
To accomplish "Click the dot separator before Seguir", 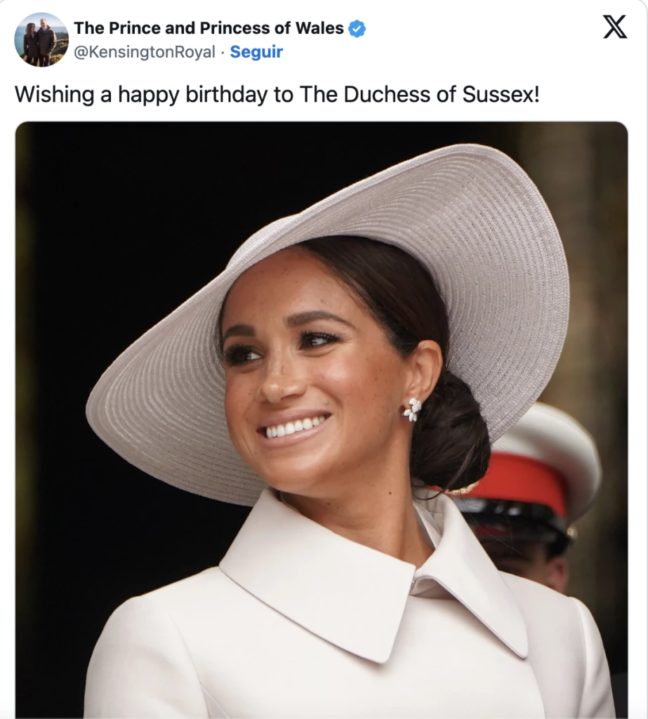I will (x=223, y=53).
